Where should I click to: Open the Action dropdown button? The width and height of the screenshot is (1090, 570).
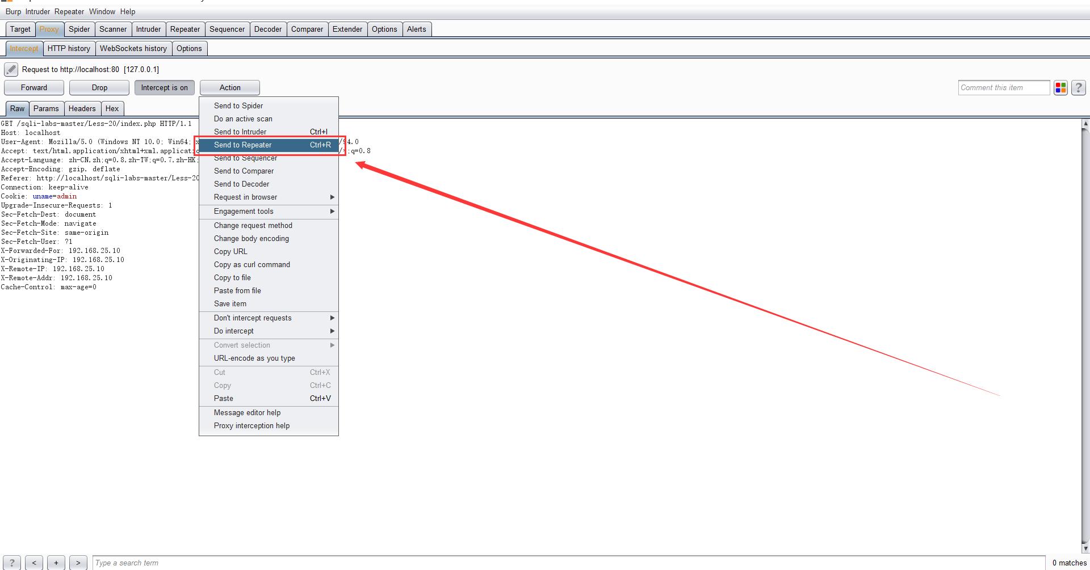[230, 87]
